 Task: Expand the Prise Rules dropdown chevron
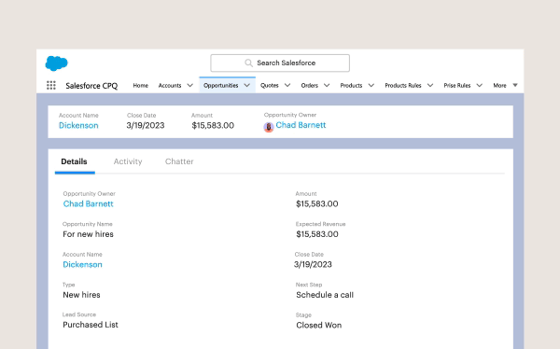pos(480,85)
